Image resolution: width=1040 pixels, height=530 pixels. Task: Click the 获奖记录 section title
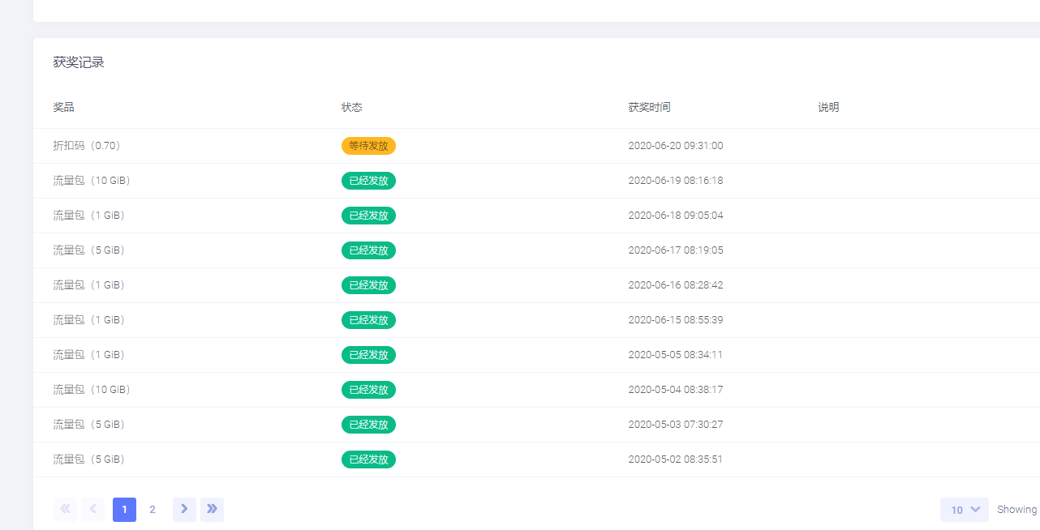(79, 62)
